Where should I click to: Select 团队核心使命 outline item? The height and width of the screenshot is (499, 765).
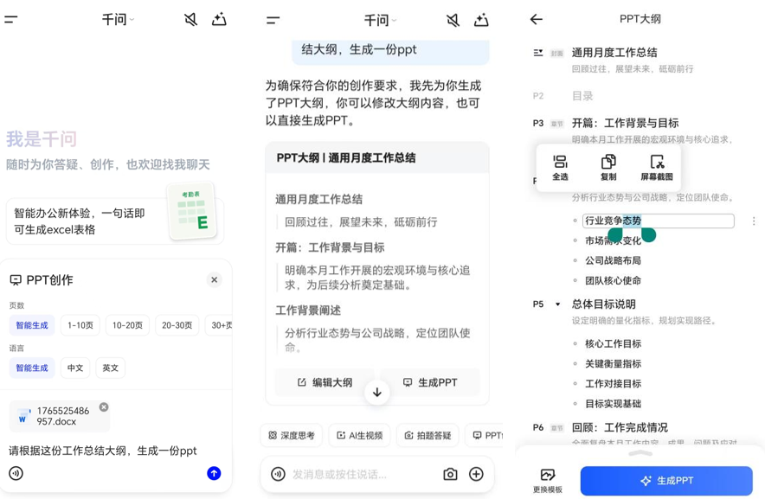click(613, 280)
